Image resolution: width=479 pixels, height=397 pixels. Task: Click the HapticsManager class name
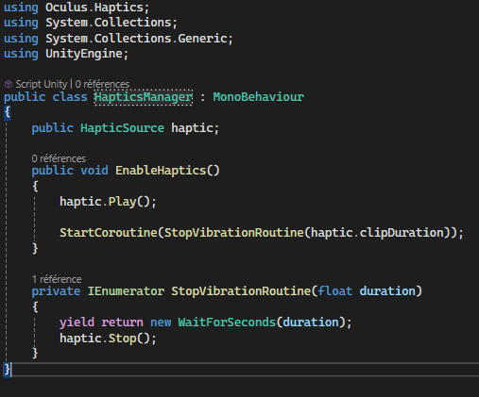click(144, 97)
